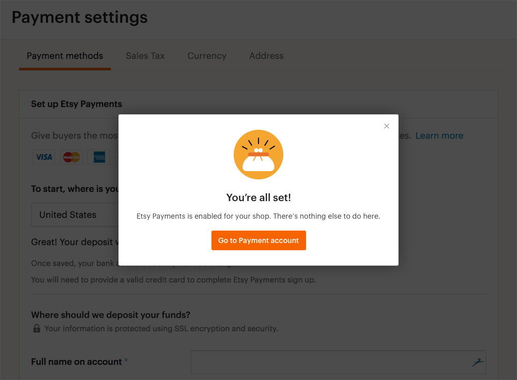Focus the Full name on account field
517x380 pixels.
coord(338,362)
